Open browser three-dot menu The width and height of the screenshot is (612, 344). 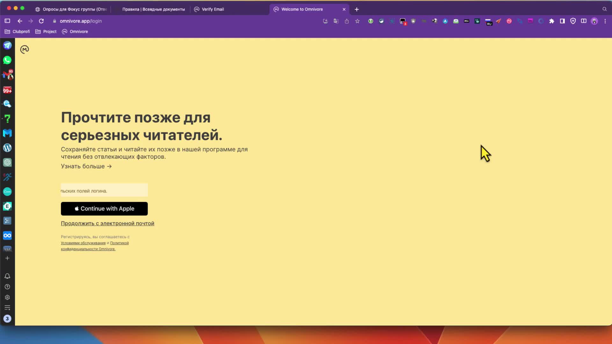605,21
